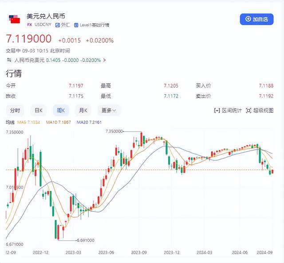
Task: Click the 2024-06 date axis label
Action: 240,252
